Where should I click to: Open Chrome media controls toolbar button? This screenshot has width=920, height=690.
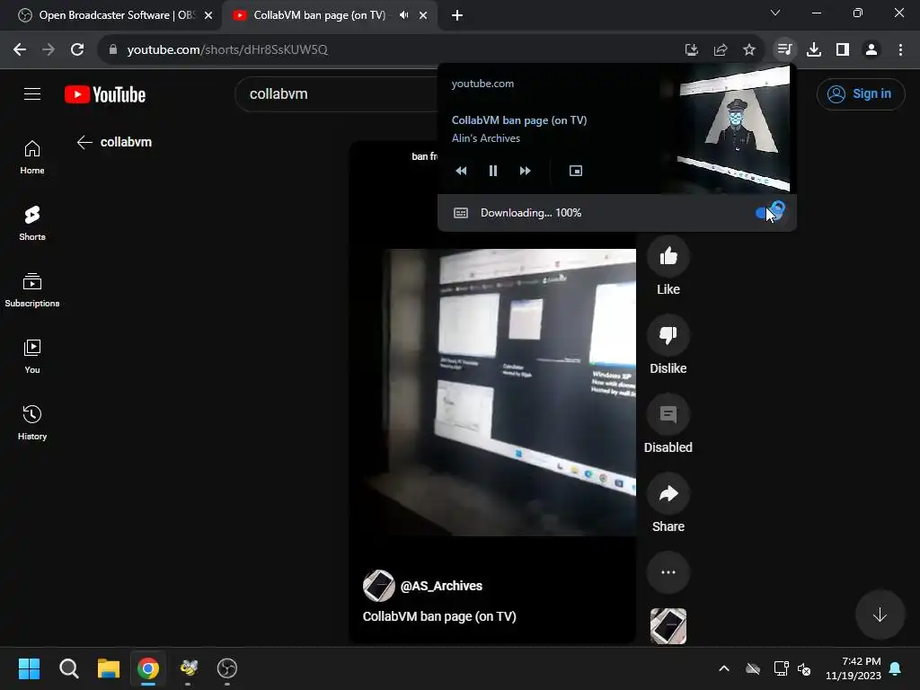784,49
